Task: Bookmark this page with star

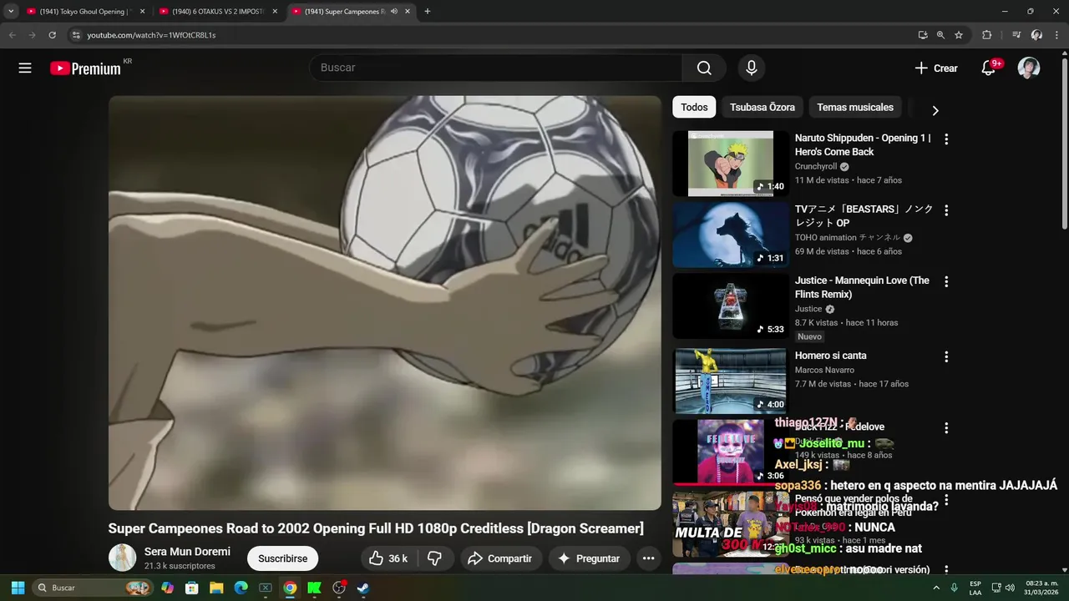Action: click(x=959, y=35)
